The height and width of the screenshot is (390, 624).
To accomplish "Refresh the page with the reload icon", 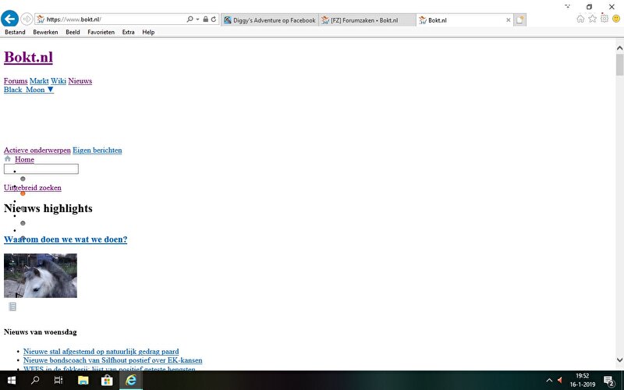I will pyautogui.click(x=214, y=19).
